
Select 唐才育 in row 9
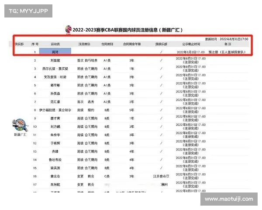pos(55,119)
